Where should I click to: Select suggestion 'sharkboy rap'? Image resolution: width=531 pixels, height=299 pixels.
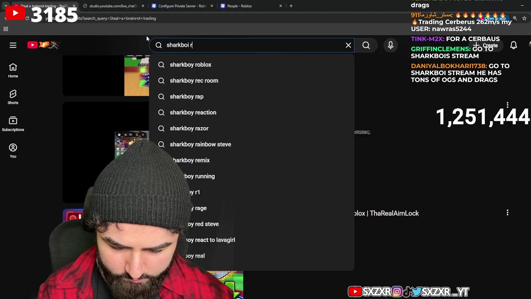[x=251, y=96]
